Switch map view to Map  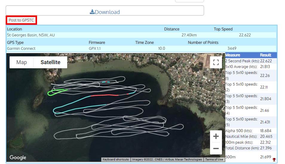pos(22,62)
